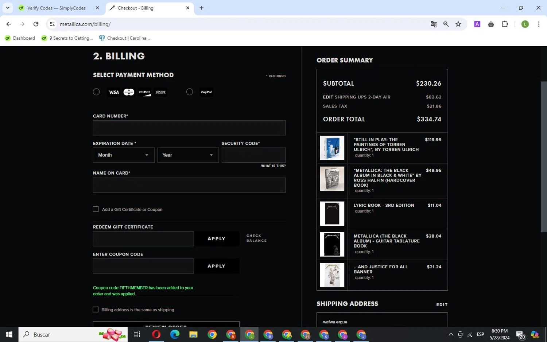547x342 pixels.
Task: Launch Opera from the taskbar
Action: [156, 334]
